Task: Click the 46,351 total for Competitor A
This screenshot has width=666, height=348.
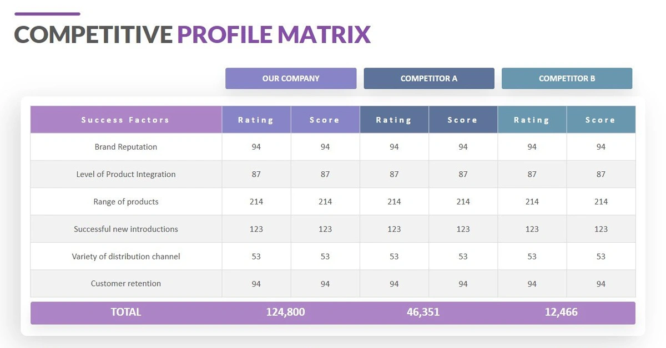Action: [423, 312]
